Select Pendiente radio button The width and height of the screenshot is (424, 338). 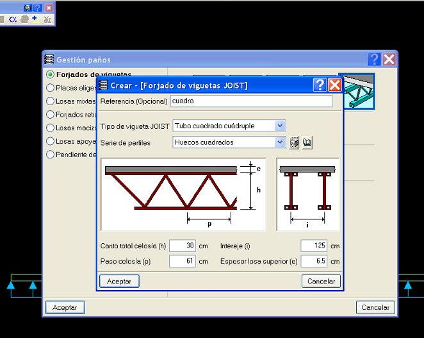click(x=51, y=155)
